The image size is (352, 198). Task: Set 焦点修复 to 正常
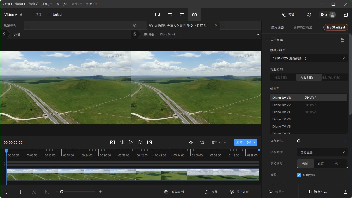[321, 163]
